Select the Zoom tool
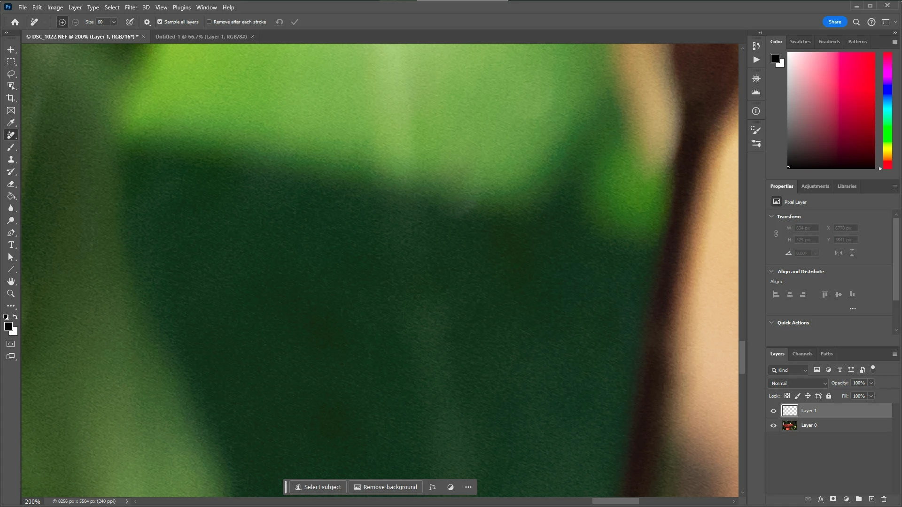Image resolution: width=902 pixels, height=507 pixels. coord(11,293)
